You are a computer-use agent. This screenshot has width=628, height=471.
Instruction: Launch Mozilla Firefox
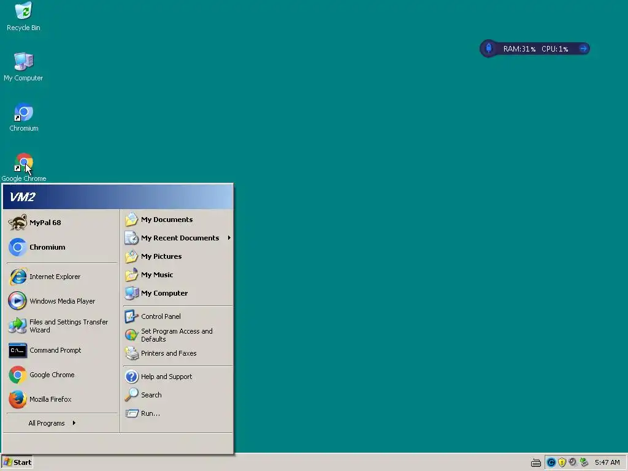tap(61, 399)
